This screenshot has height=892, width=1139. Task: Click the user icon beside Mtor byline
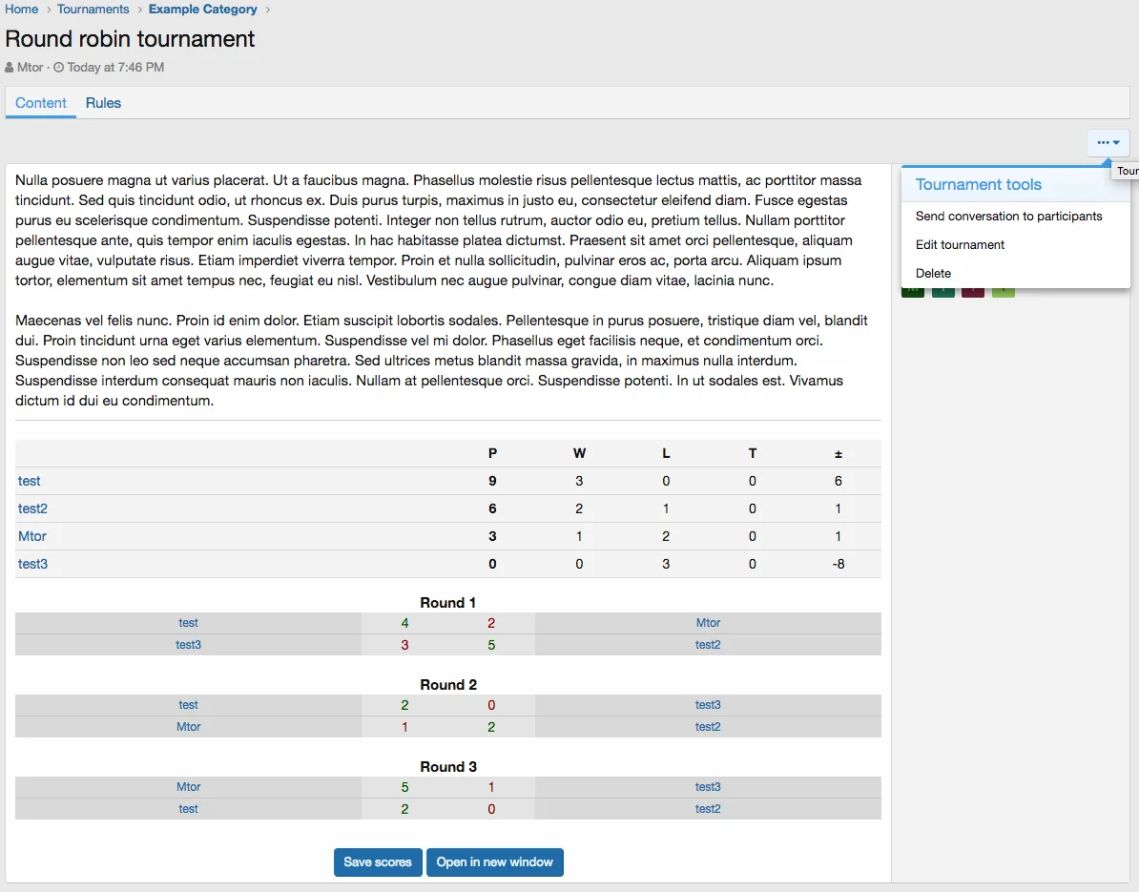tap(10, 68)
